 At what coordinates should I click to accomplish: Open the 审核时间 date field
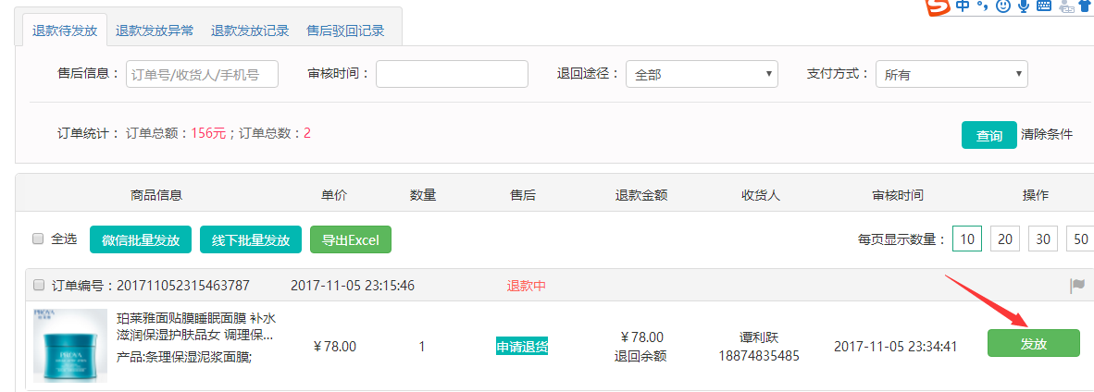coord(452,74)
